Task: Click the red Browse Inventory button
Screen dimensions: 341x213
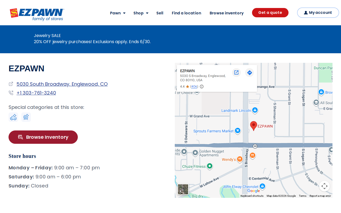Action: click(x=43, y=137)
